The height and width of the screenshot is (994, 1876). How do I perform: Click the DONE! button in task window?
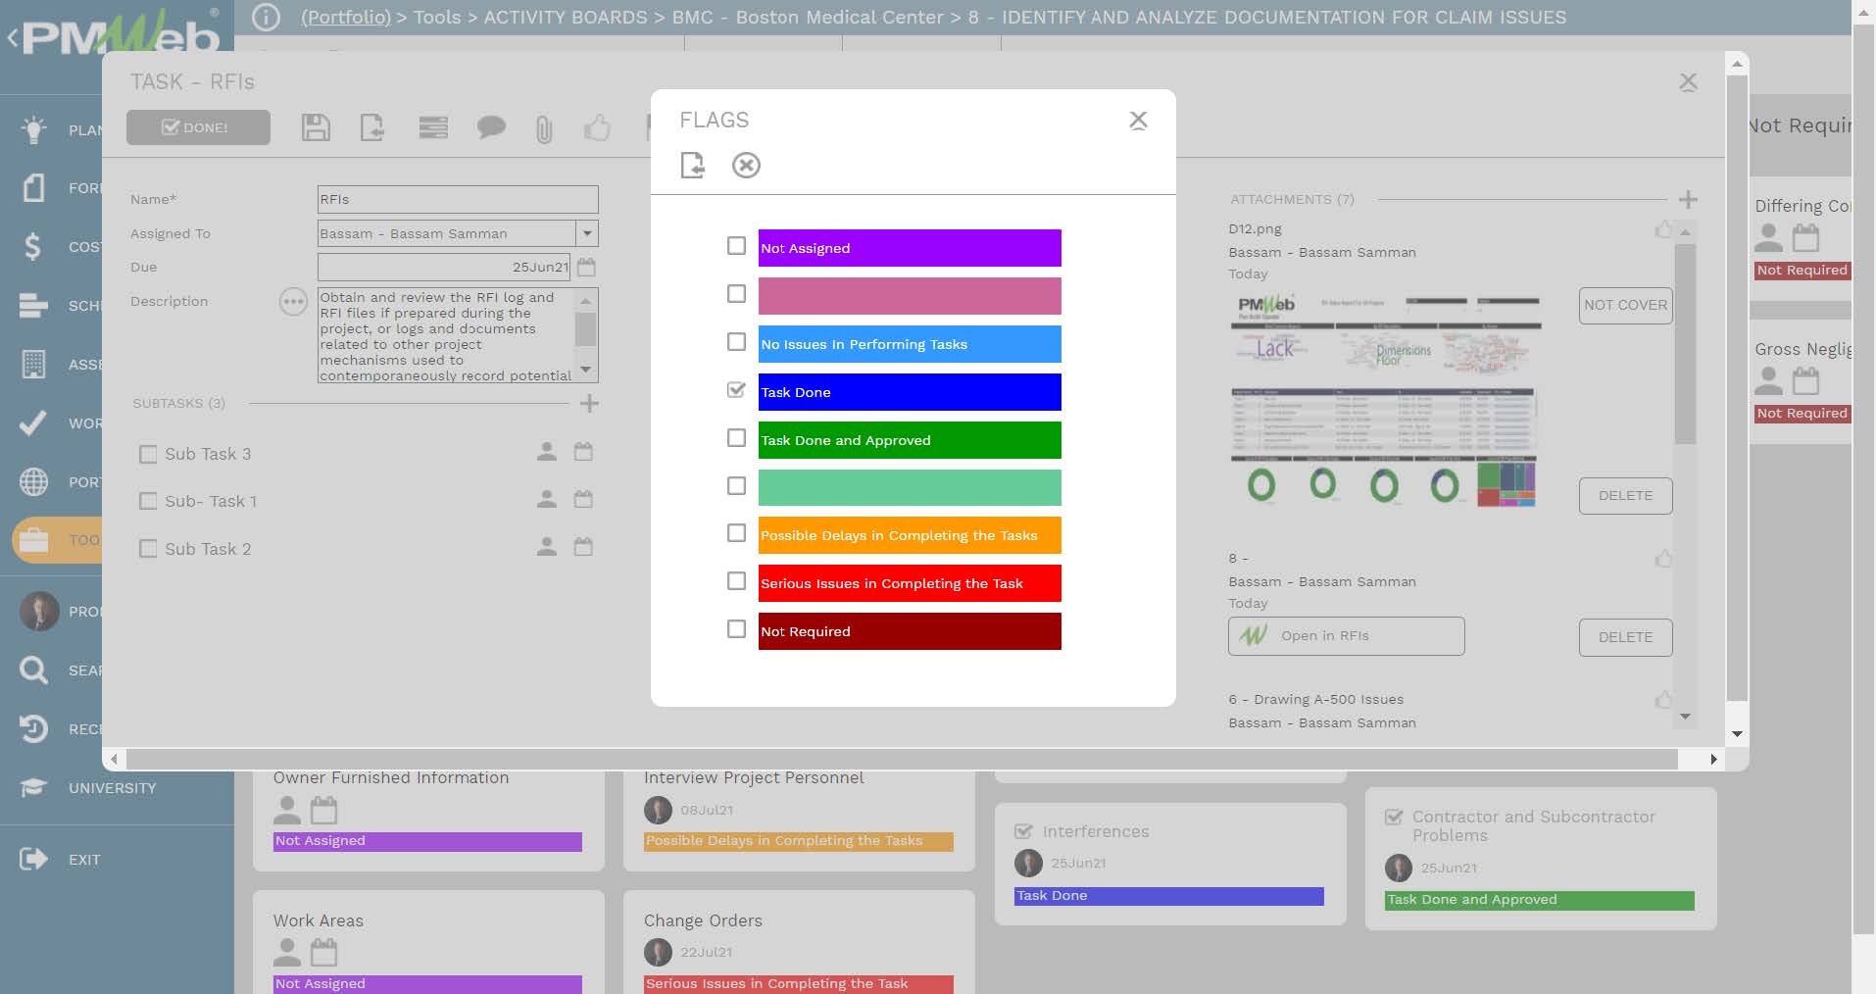[198, 127]
